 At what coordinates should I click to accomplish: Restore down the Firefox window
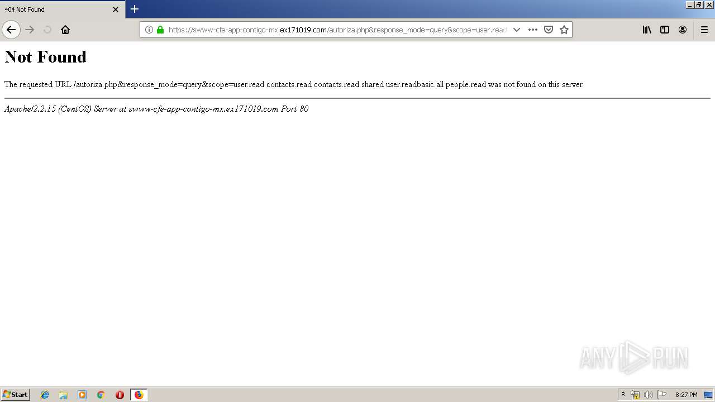click(x=699, y=4)
